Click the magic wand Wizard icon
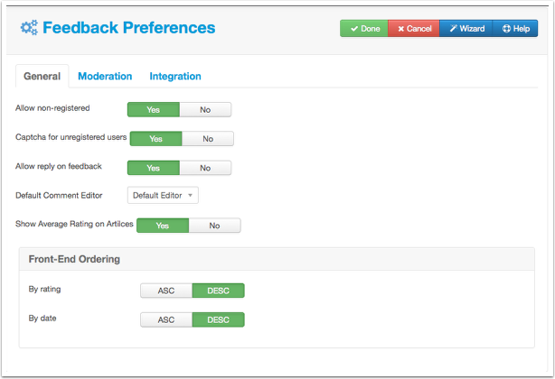 tap(453, 29)
